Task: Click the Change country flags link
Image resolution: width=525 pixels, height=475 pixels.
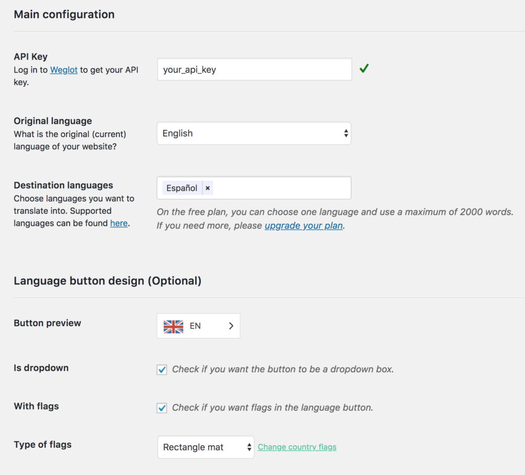Action: 297,447
